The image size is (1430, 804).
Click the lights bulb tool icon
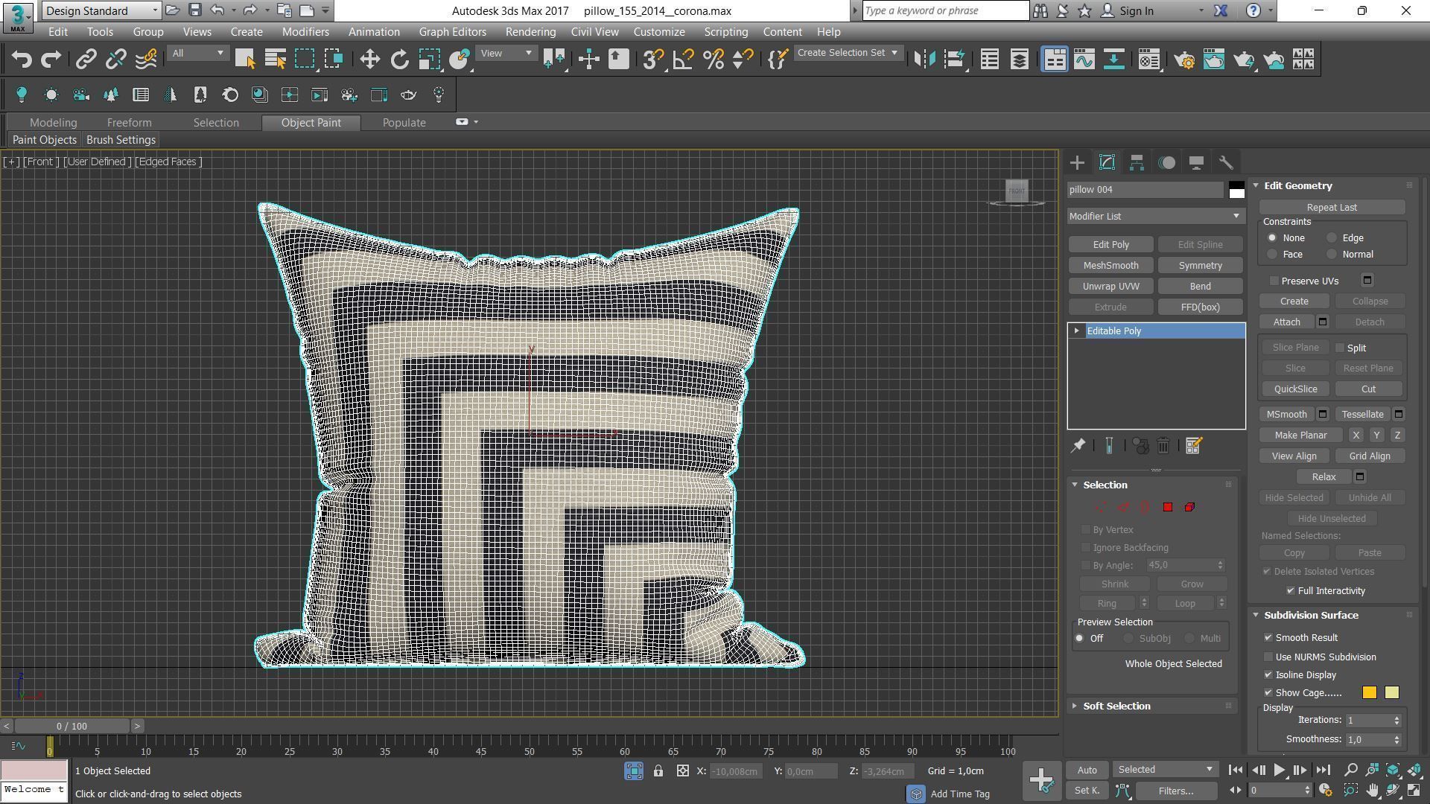pyautogui.click(x=21, y=95)
